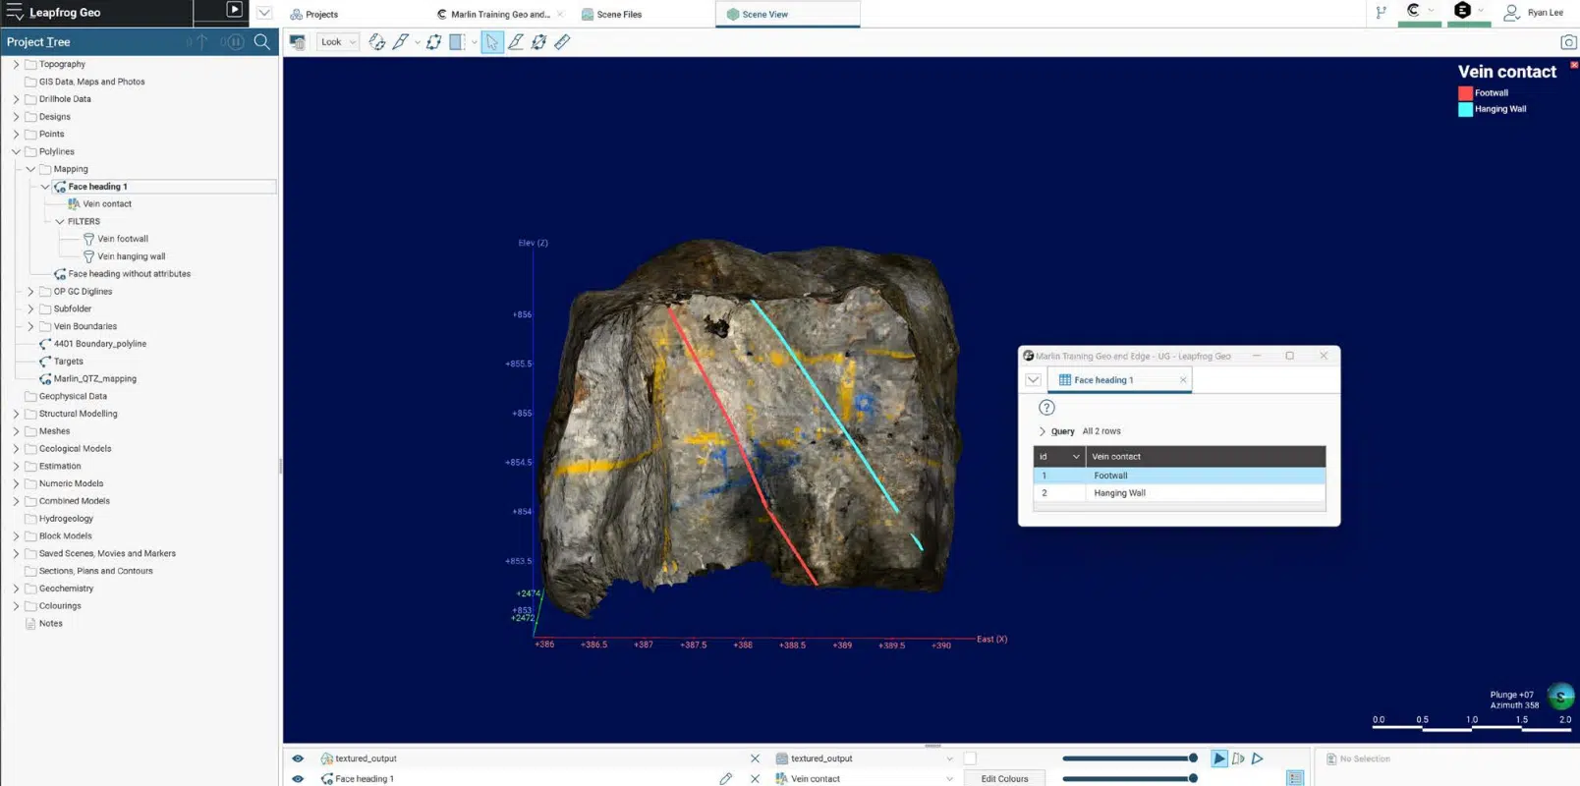The height and width of the screenshot is (786, 1580).
Task: Expand the Topography folder
Action: click(x=16, y=64)
